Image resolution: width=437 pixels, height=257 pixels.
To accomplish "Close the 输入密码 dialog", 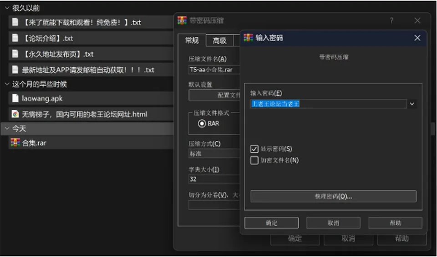I will [417, 38].
